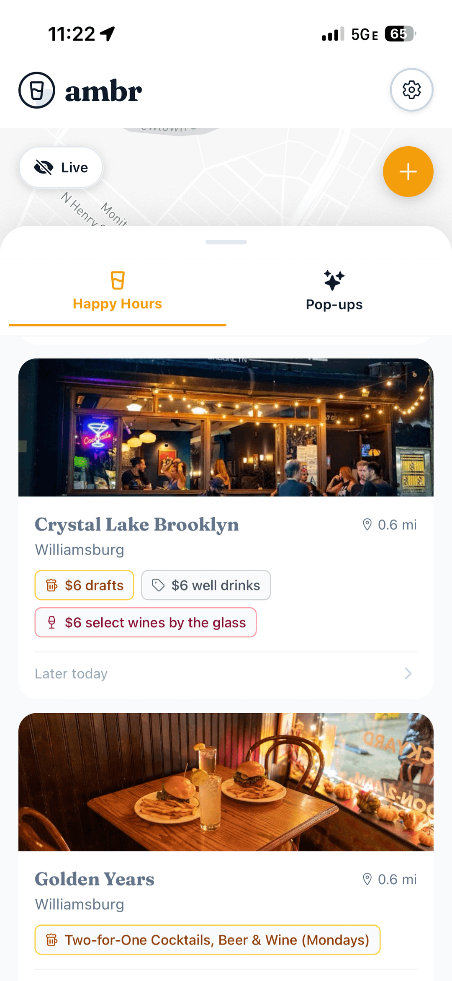Select the $6 drafts deal tag
This screenshot has height=981, width=452.
pyautogui.click(x=85, y=585)
